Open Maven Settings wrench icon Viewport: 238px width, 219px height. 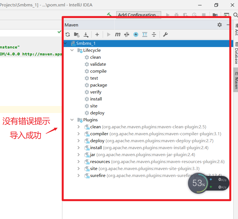(165, 35)
